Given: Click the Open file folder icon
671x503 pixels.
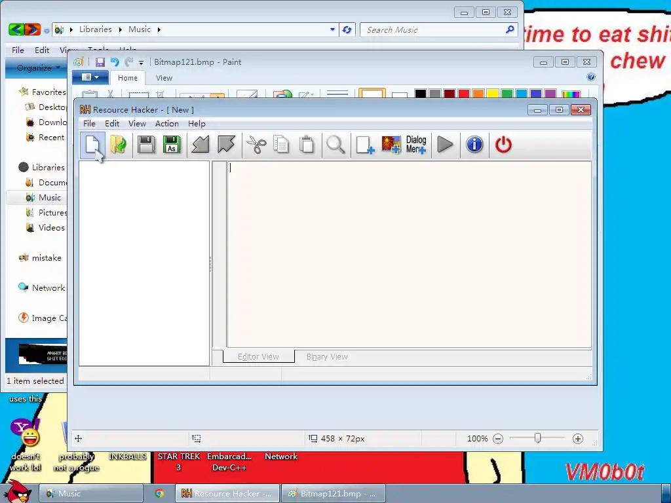Looking at the screenshot, I should pos(118,145).
